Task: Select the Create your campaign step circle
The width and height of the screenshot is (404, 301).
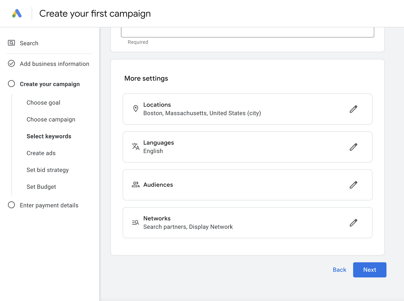Action: 11,84
